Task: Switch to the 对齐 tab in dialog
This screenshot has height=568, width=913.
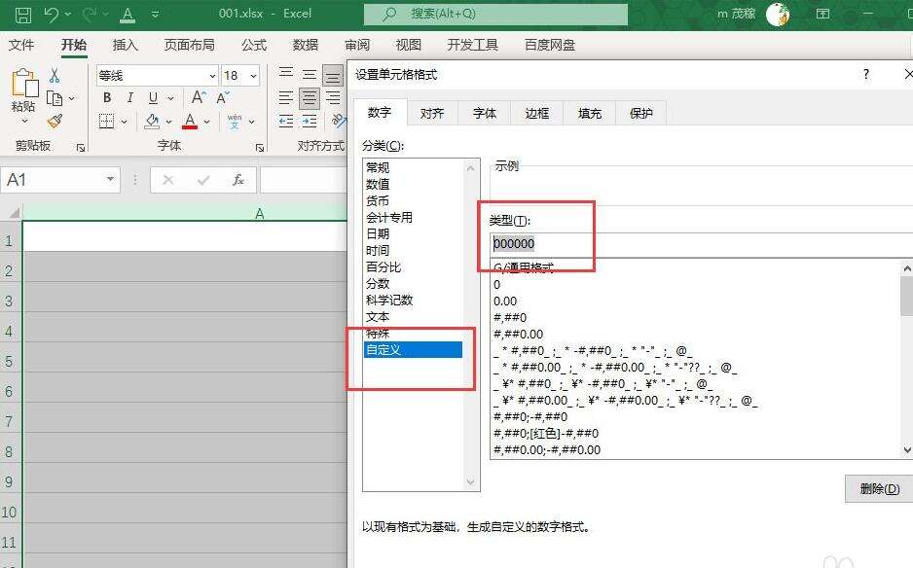Action: click(x=432, y=113)
